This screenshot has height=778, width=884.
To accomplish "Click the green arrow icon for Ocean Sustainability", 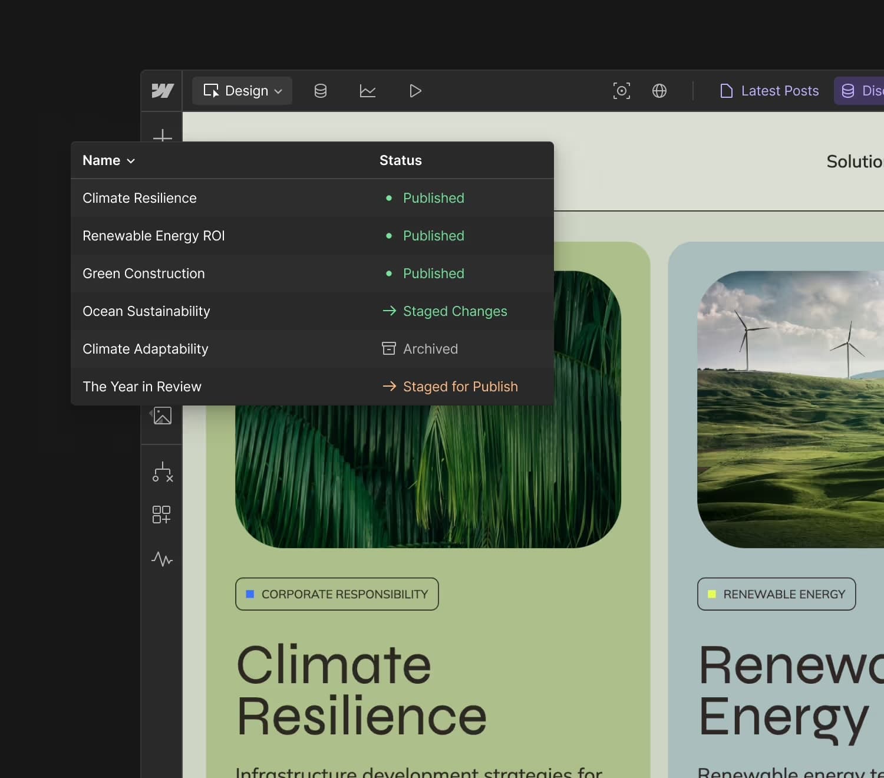I will point(389,311).
